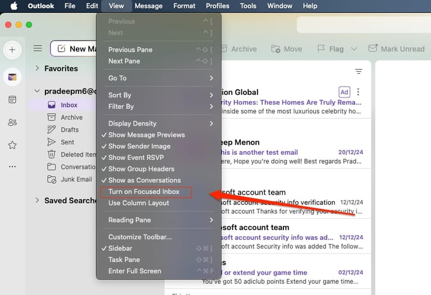Click the Sent paper plane icon
Viewport: 431px width, 295px height.
[52, 142]
